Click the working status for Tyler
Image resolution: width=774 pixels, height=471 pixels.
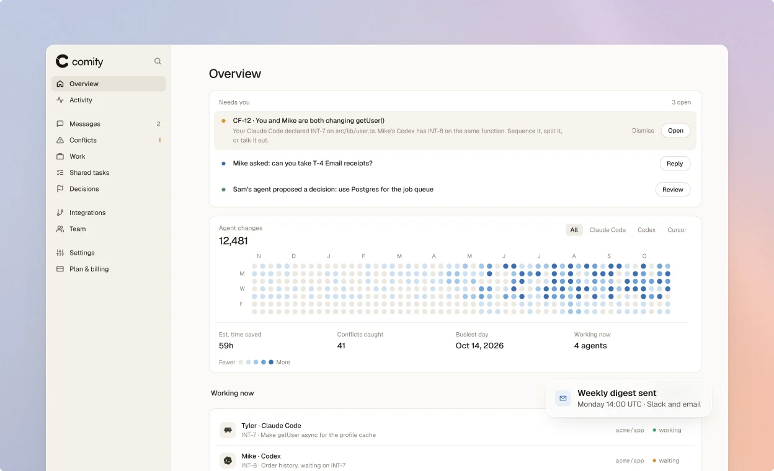(667, 430)
